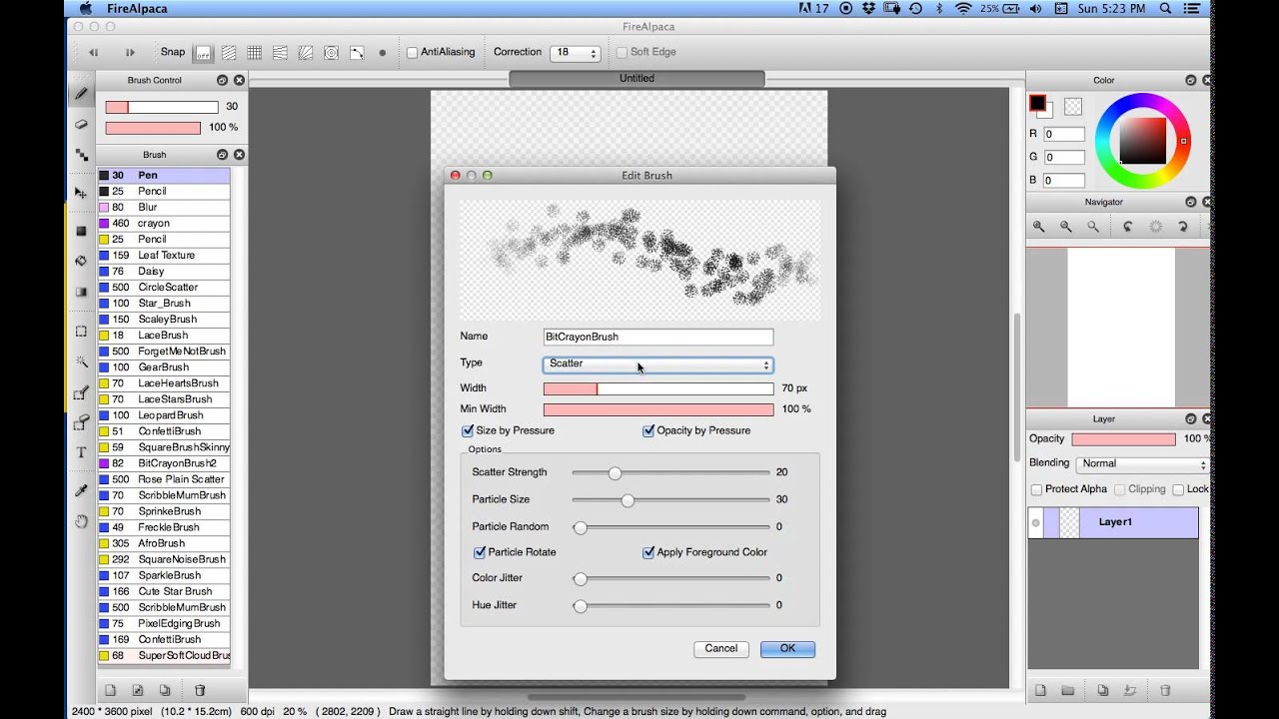Select the Leaf Texture brush
The image size is (1279, 719).
pos(164,256)
